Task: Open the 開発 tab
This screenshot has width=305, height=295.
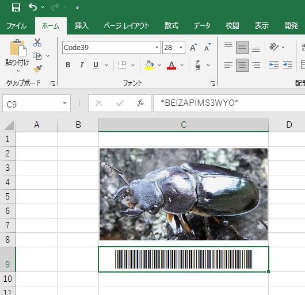Action: pyautogui.click(x=291, y=26)
